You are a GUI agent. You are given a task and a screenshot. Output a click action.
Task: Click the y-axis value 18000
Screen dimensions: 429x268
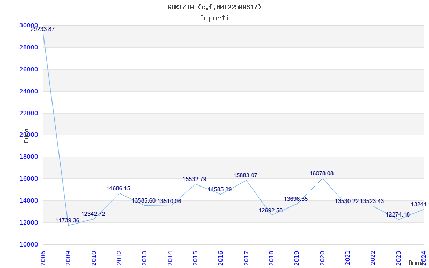[x=29, y=157]
